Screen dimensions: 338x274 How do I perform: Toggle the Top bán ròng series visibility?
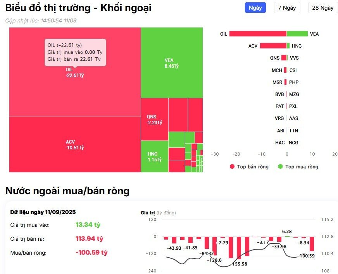click(x=248, y=166)
